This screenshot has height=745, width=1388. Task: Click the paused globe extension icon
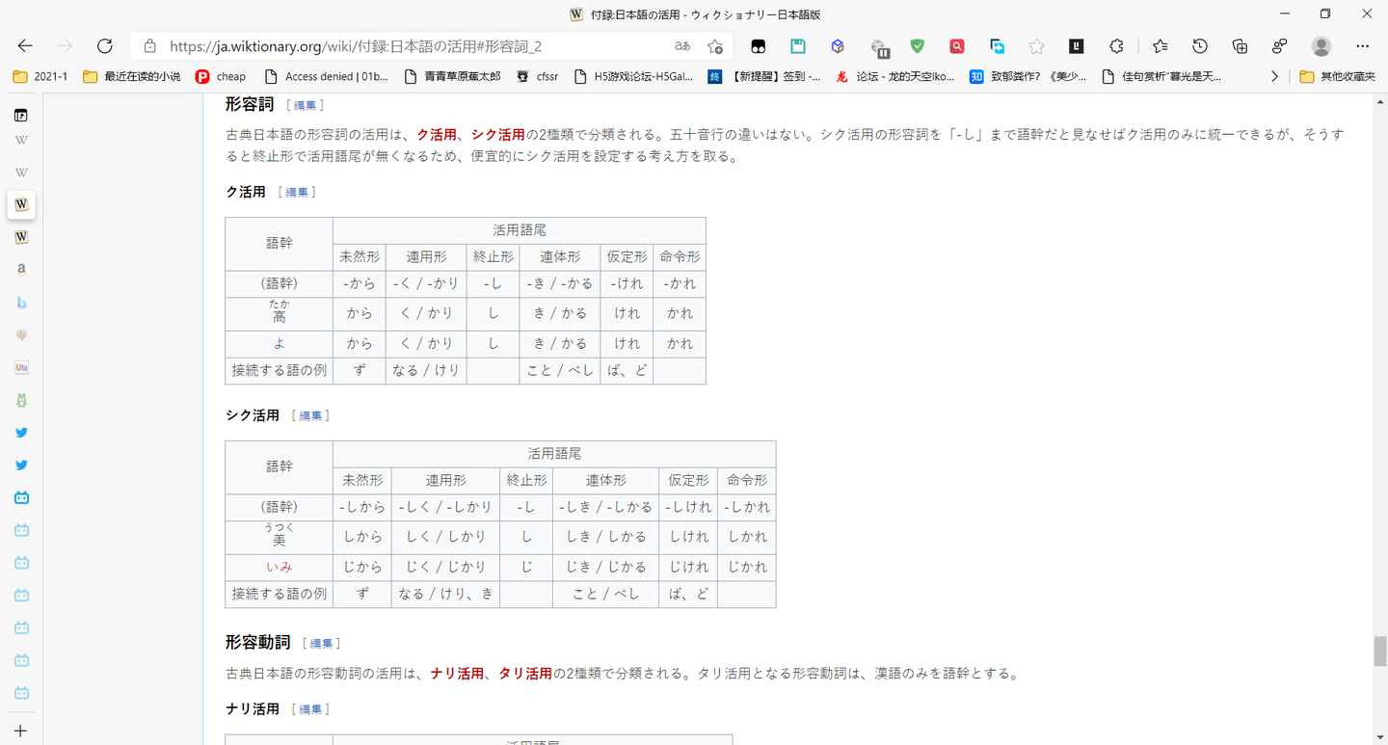879,48
